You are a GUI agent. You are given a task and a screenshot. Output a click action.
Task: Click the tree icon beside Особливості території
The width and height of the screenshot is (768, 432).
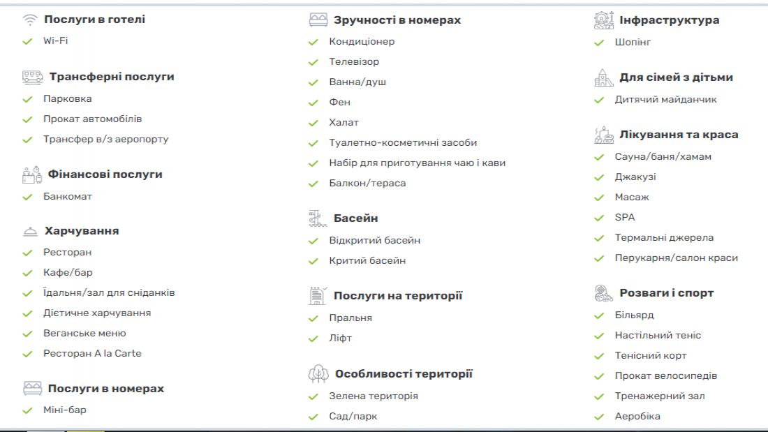[x=318, y=373]
